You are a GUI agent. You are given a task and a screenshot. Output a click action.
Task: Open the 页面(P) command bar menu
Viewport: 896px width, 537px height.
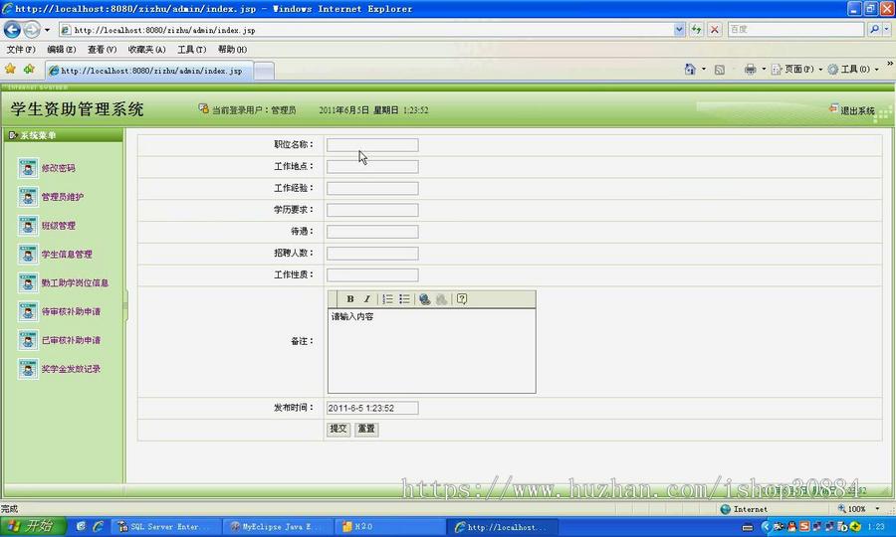pyautogui.click(x=797, y=69)
